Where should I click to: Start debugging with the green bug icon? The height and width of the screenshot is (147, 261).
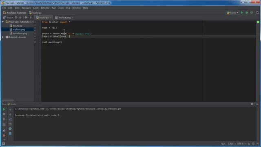point(247,13)
